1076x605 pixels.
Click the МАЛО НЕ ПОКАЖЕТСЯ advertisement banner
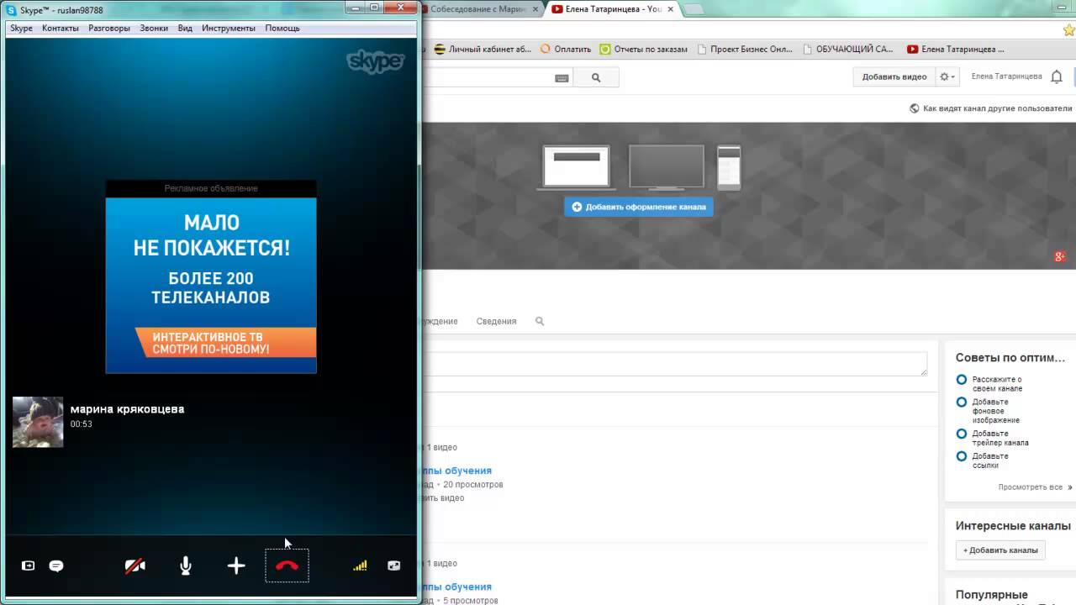(x=211, y=285)
